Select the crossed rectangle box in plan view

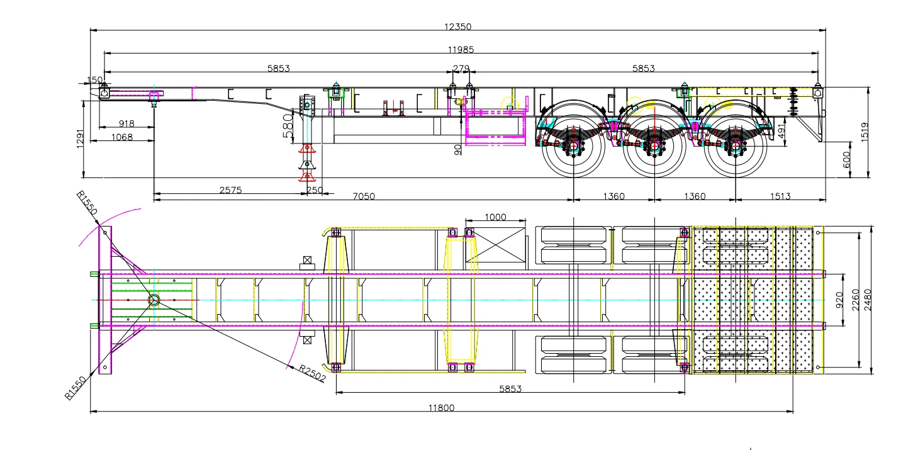[x=495, y=245]
